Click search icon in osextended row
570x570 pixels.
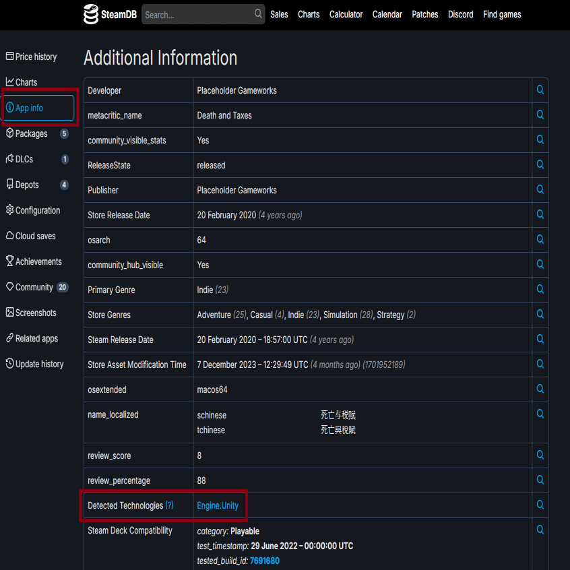[x=540, y=389]
